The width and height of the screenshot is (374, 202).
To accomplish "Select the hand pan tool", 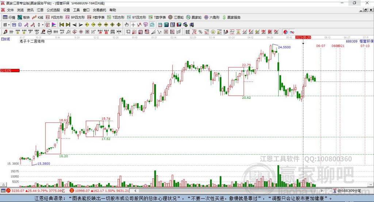I will 127,25.
